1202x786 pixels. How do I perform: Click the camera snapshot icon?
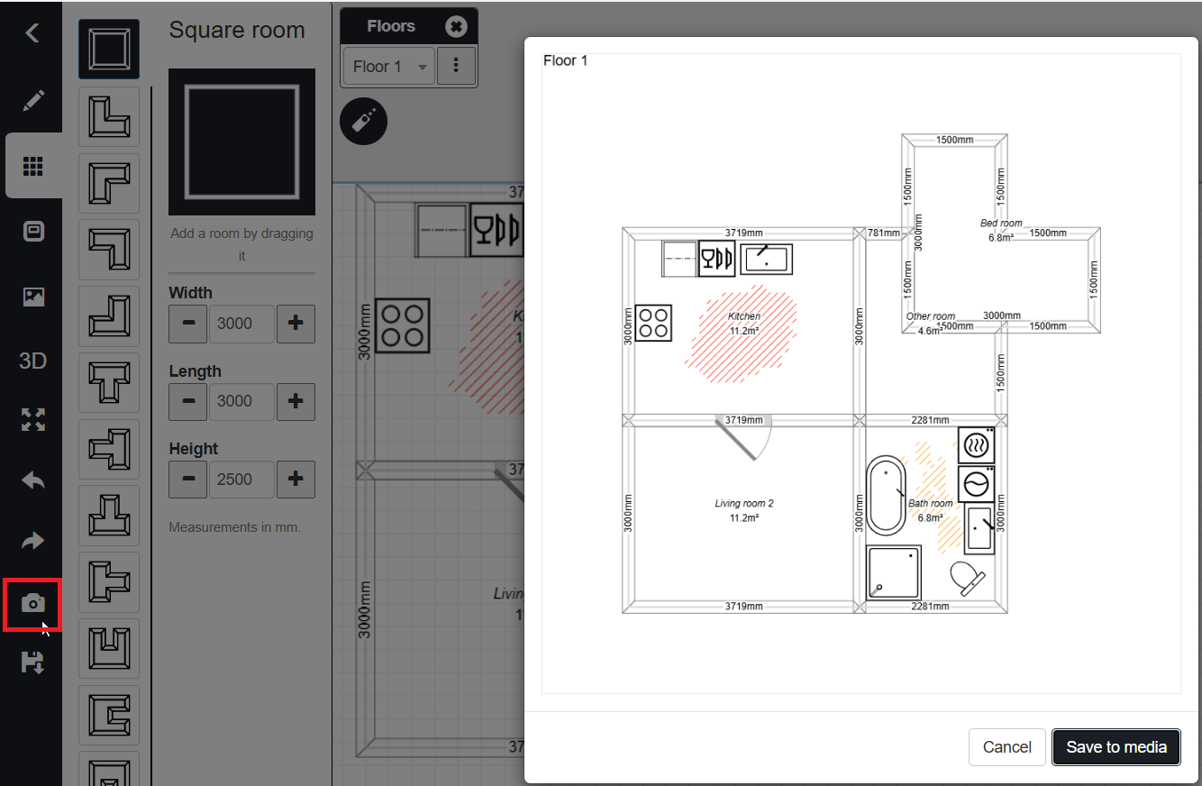(x=33, y=603)
